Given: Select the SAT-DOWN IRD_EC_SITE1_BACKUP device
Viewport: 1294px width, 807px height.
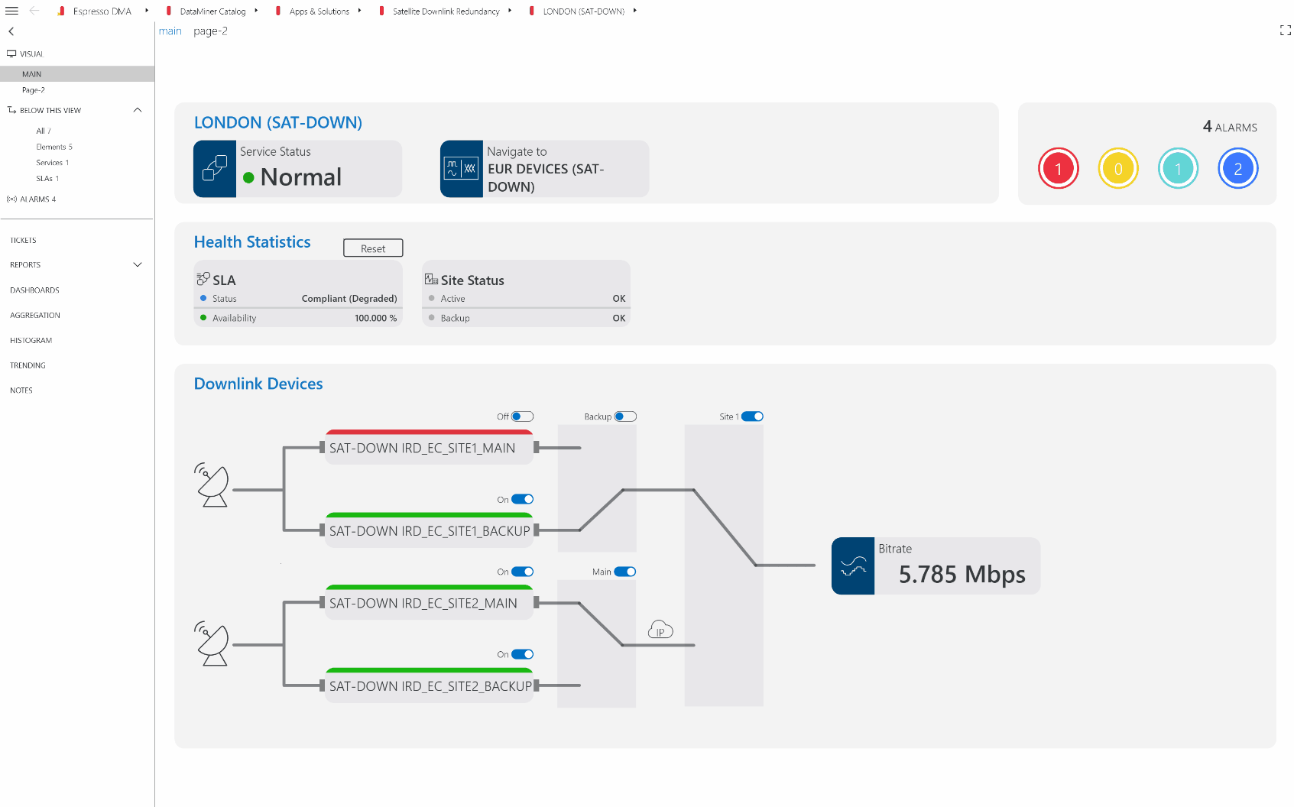Looking at the screenshot, I should [x=429, y=530].
